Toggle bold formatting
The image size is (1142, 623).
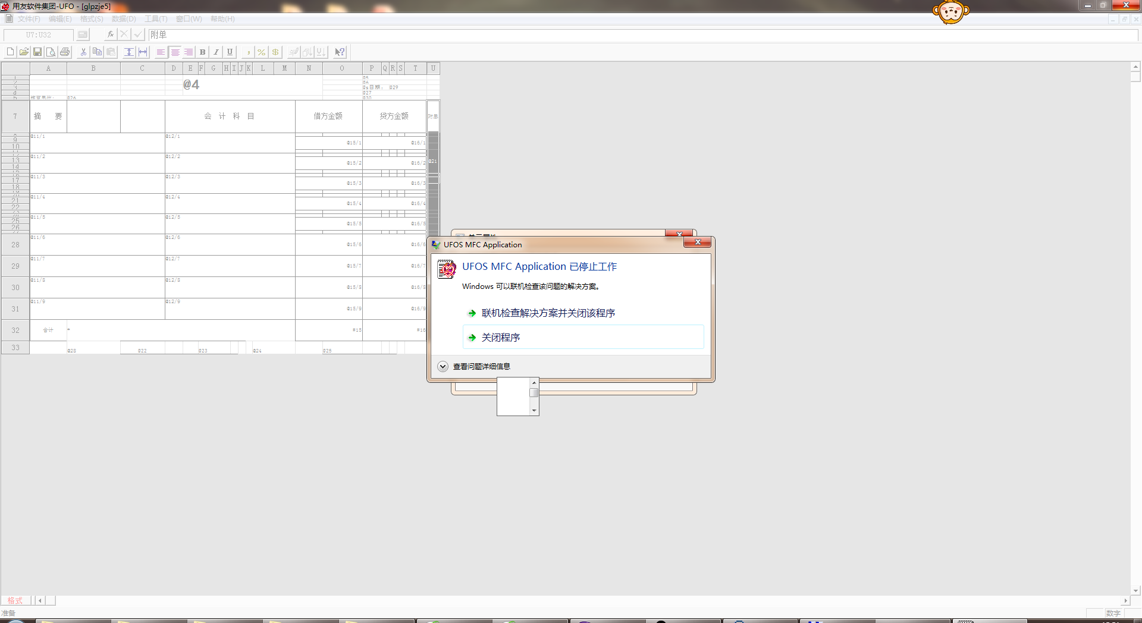coord(202,52)
